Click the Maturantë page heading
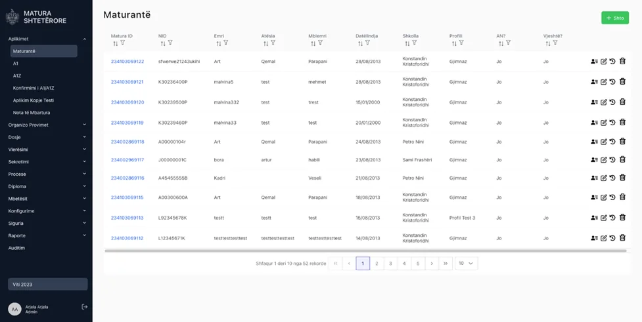The height and width of the screenshot is (322, 642). (127, 14)
